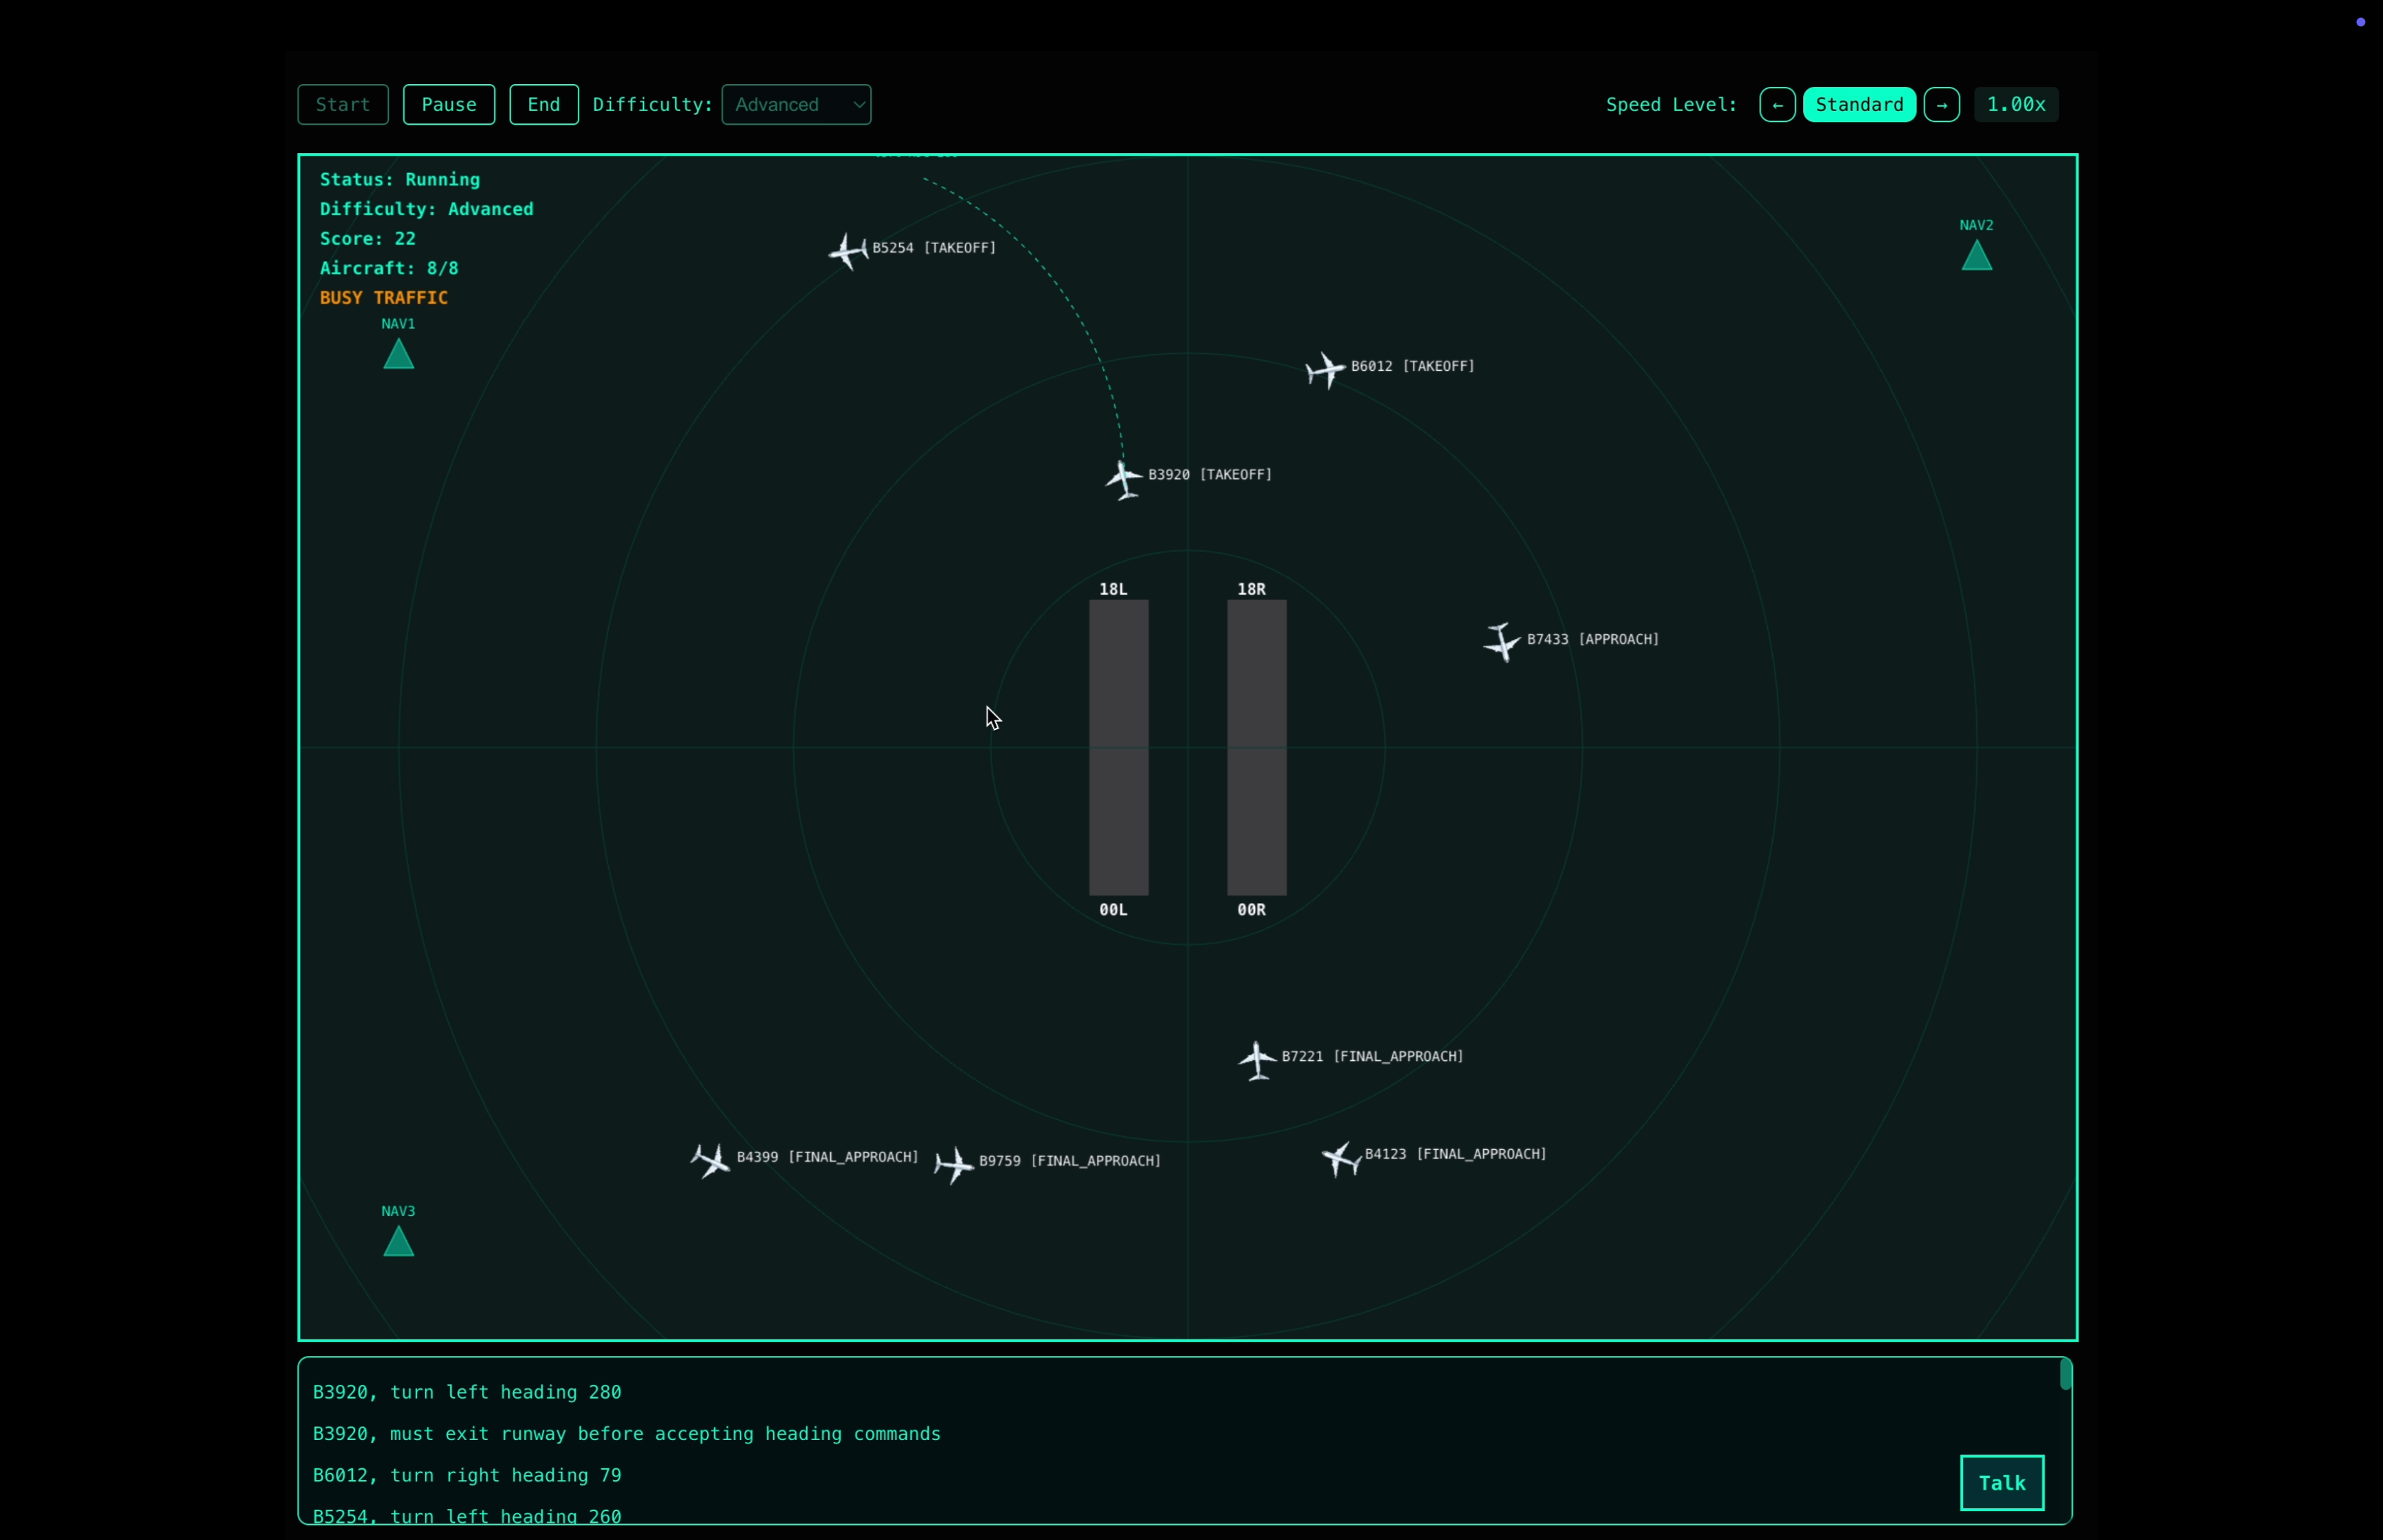This screenshot has height=1540, width=2383.
Task: Click the 00R runway end label
Action: 1251,910
